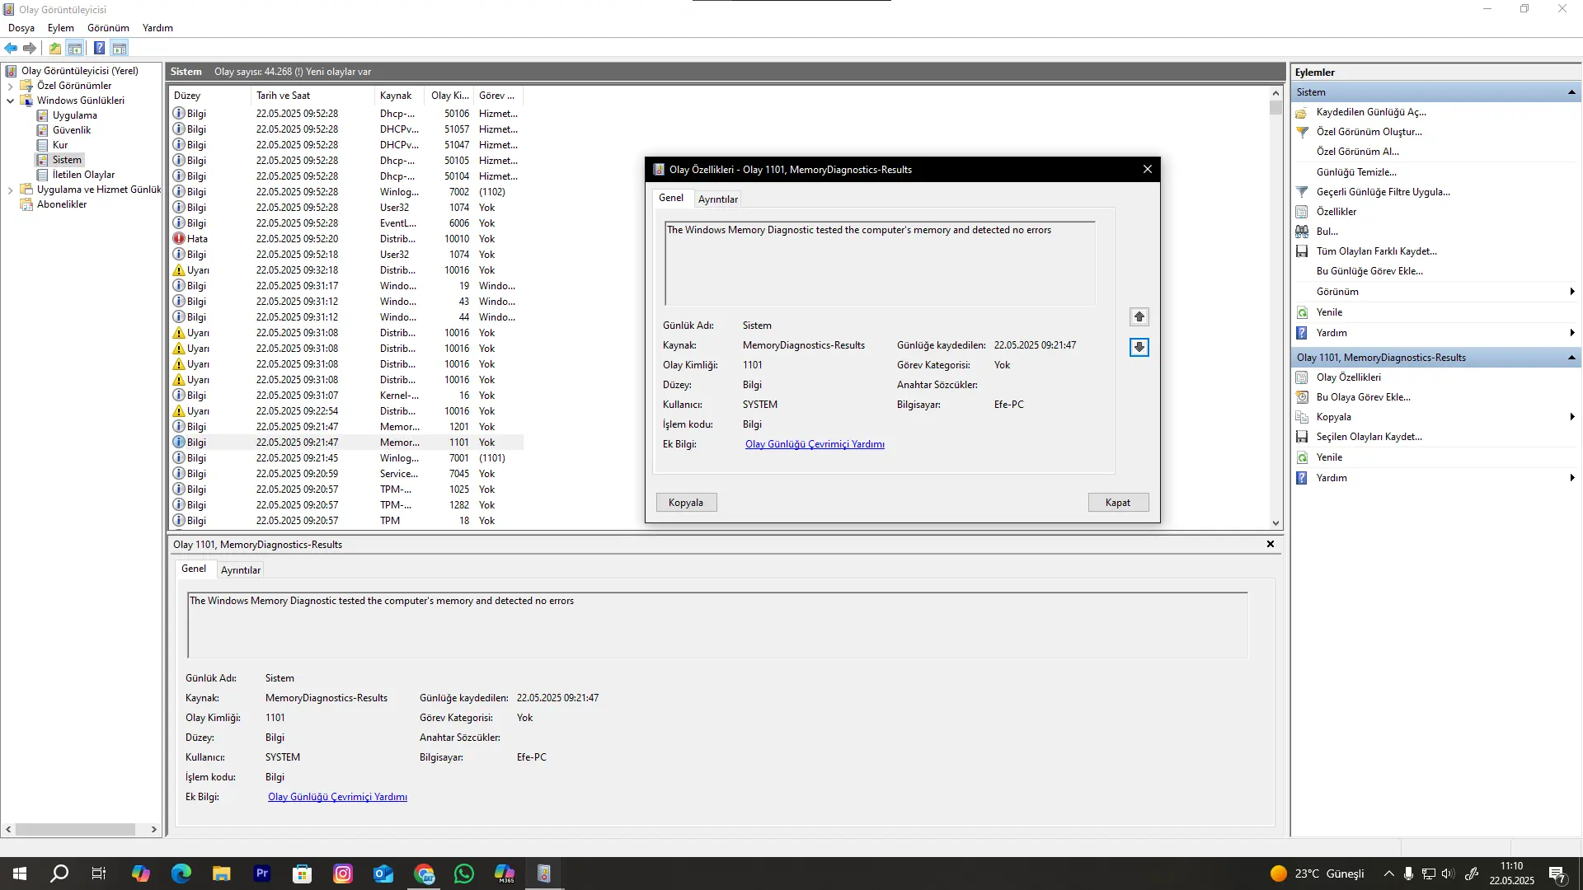
Task: Click the up one level folder toolbar icon
Action: click(x=55, y=48)
